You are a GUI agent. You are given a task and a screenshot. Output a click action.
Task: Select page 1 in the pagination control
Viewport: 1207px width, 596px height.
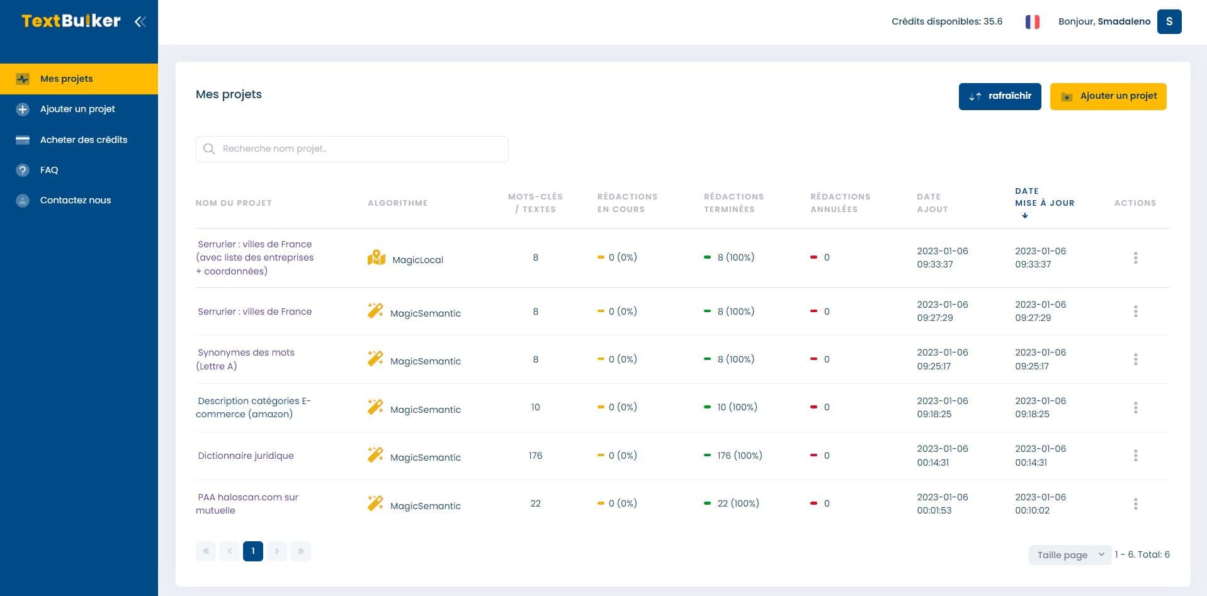[x=252, y=551]
